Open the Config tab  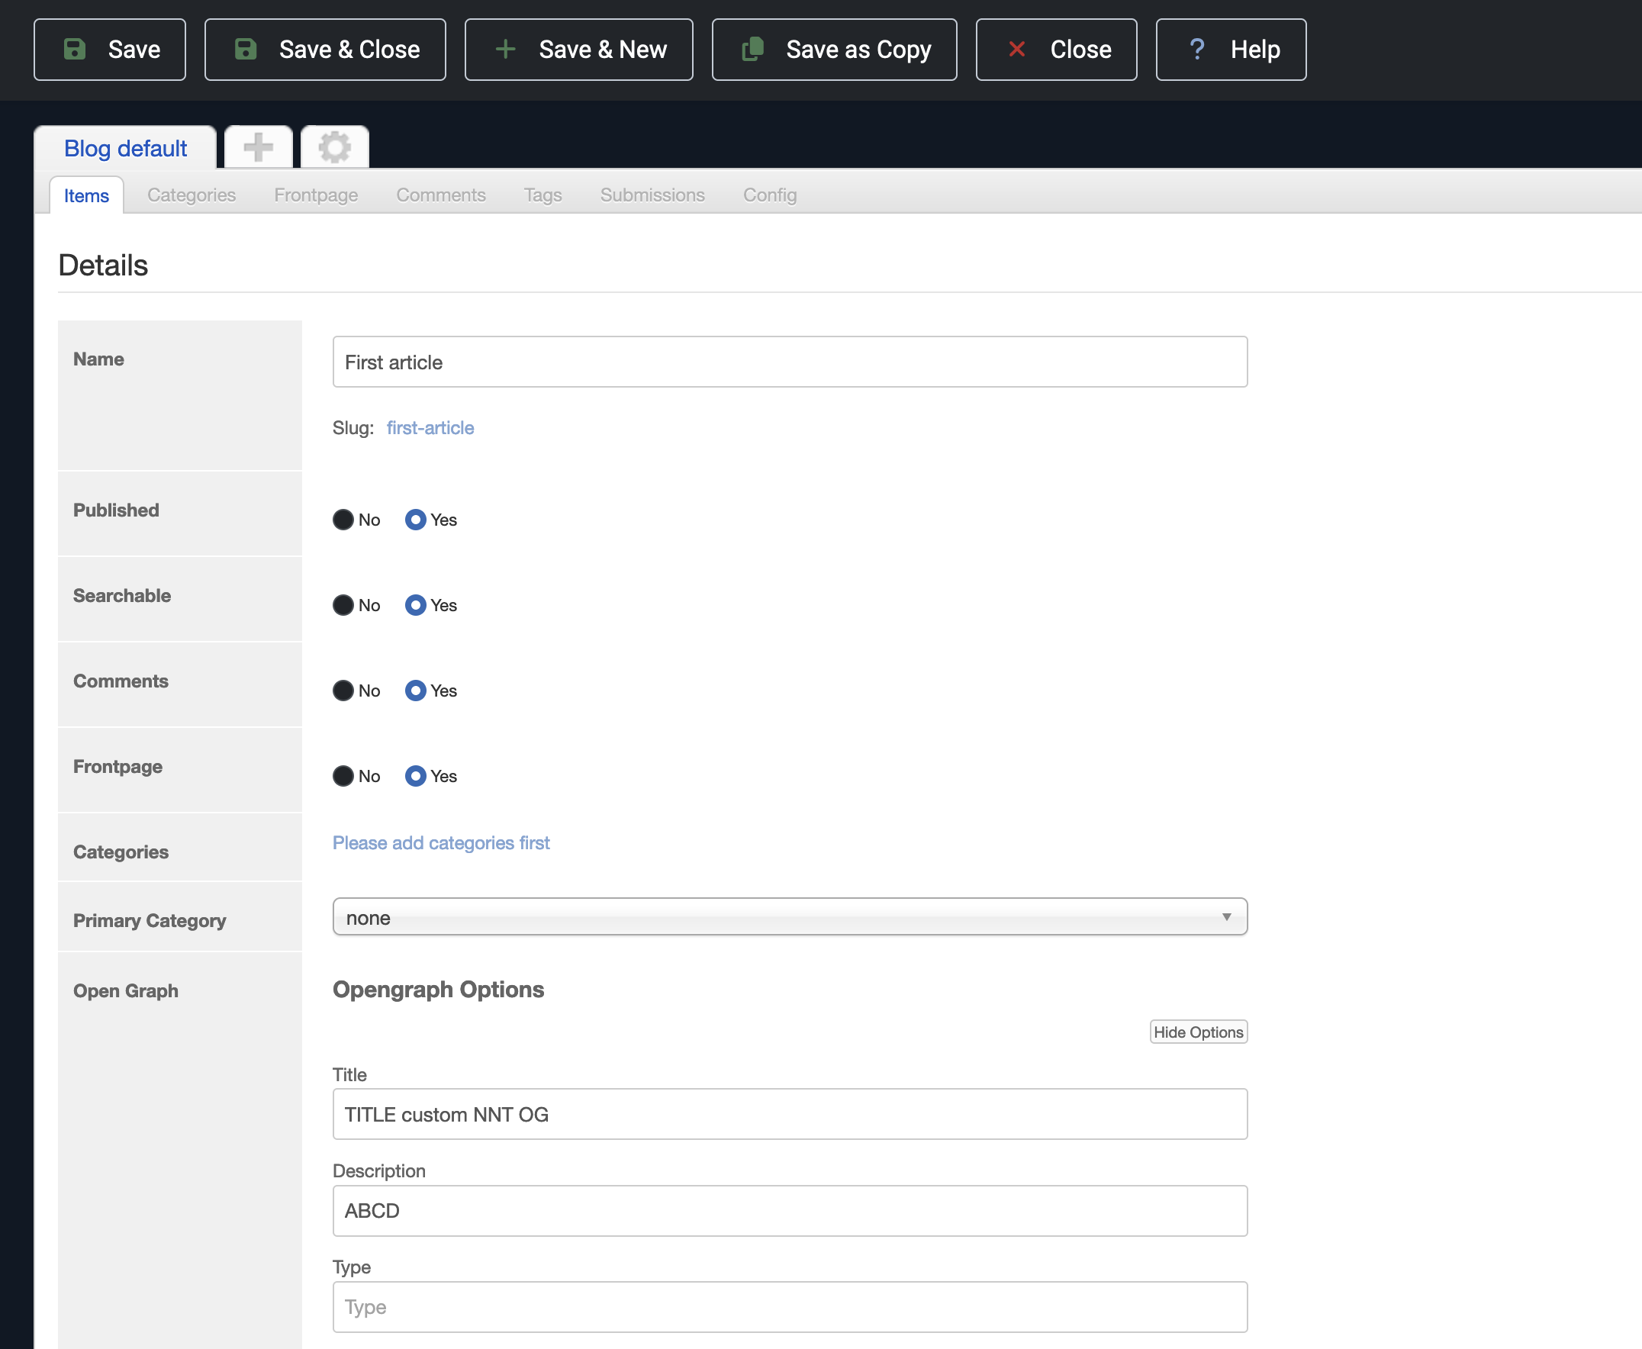coord(769,195)
